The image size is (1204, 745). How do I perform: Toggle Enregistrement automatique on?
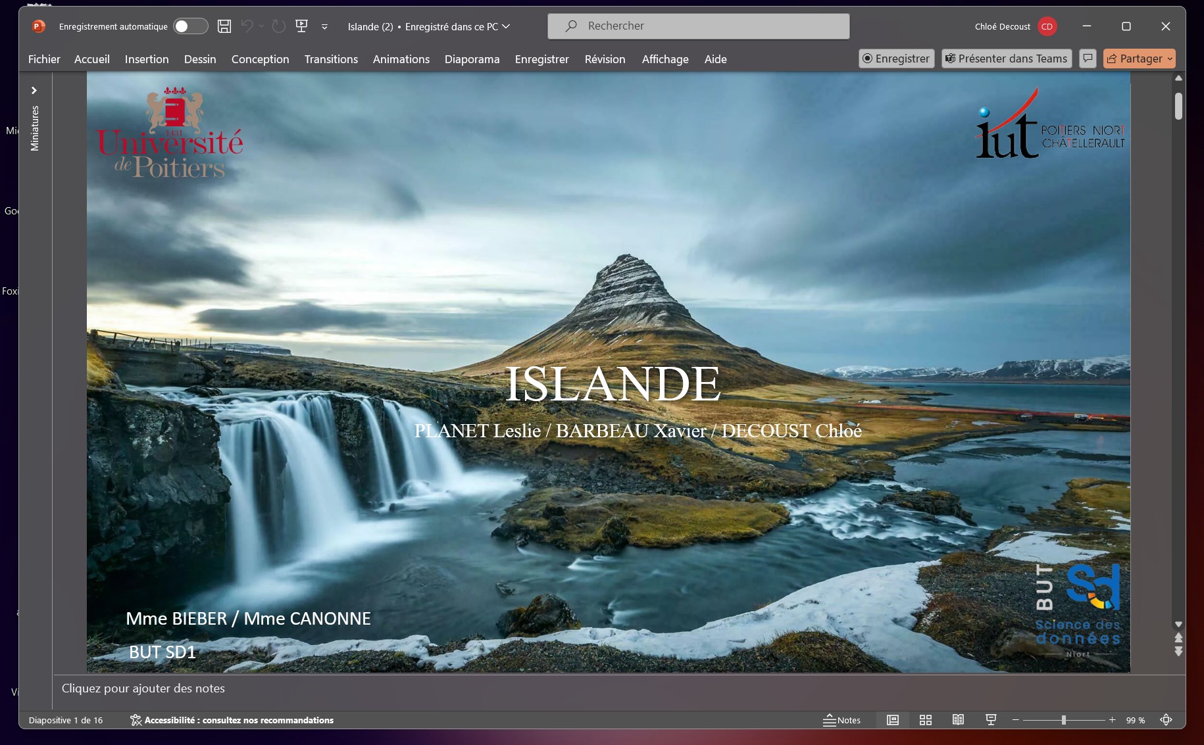[x=190, y=26]
